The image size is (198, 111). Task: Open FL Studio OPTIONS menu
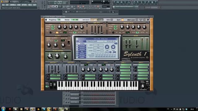24,5
